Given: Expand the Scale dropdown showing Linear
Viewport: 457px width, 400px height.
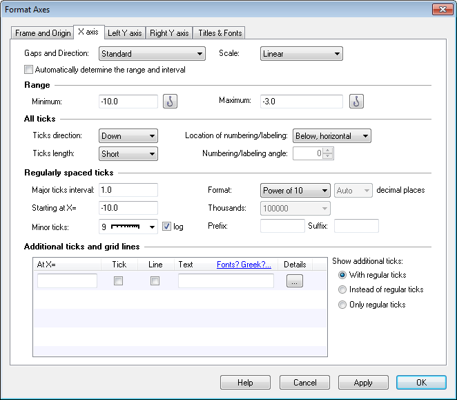Looking at the screenshot, I should (301, 54).
